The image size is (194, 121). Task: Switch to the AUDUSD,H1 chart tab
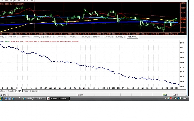[62, 37]
